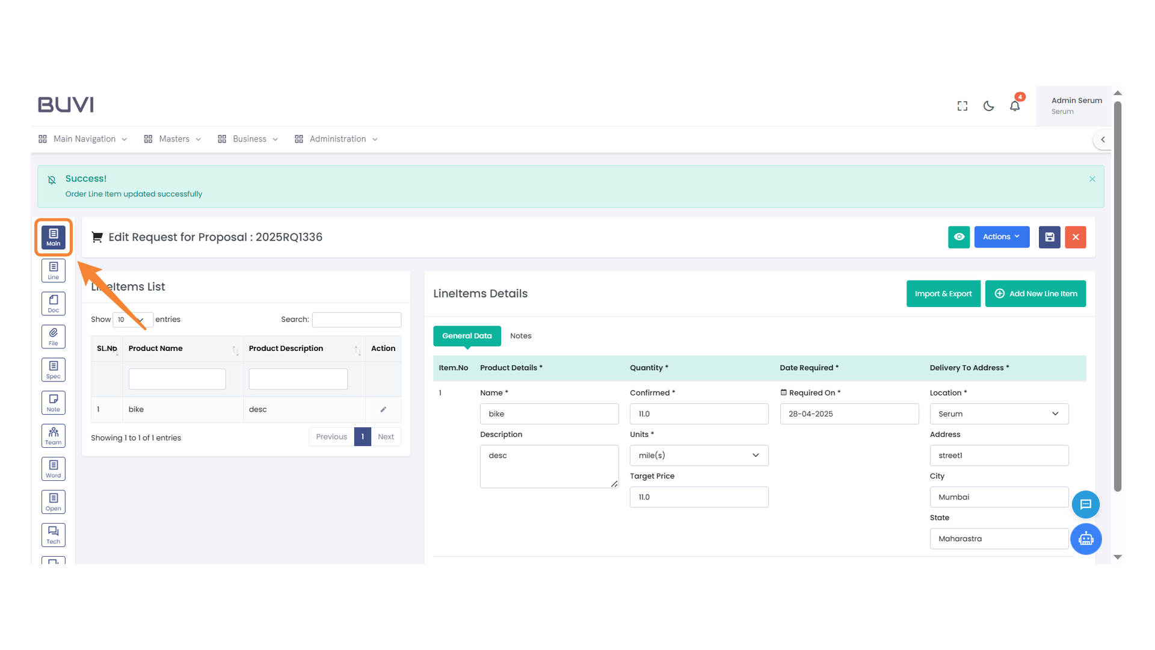
Task: Open the chatbot robot icon
Action: (1085, 539)
